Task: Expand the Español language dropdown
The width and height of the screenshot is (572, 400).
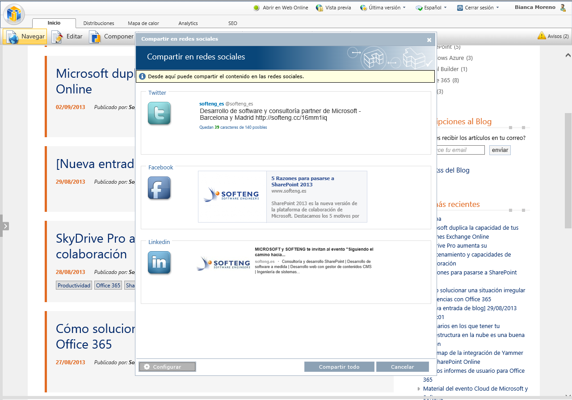Action: pyautogui.click(x=431, y=8)
